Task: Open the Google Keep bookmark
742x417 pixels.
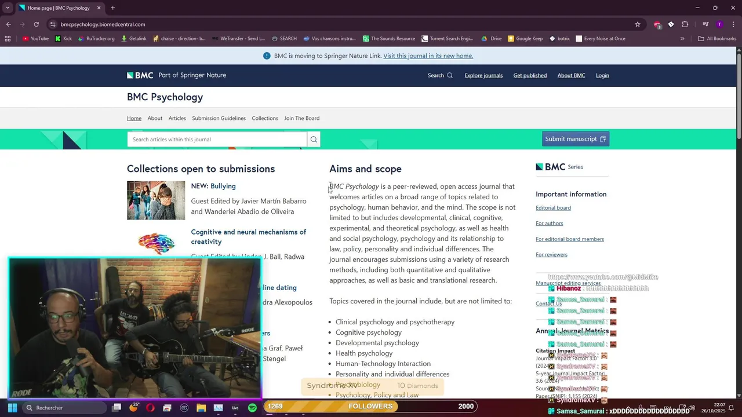Action: click(525, 39)
